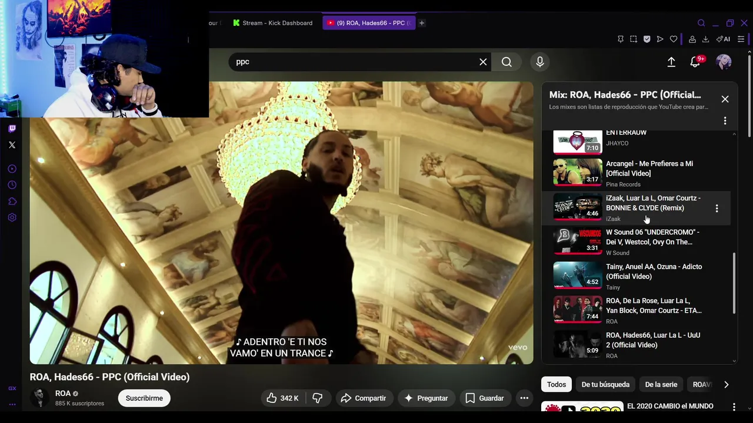Open Mix playlist options three-dots

tap(725, 120)
